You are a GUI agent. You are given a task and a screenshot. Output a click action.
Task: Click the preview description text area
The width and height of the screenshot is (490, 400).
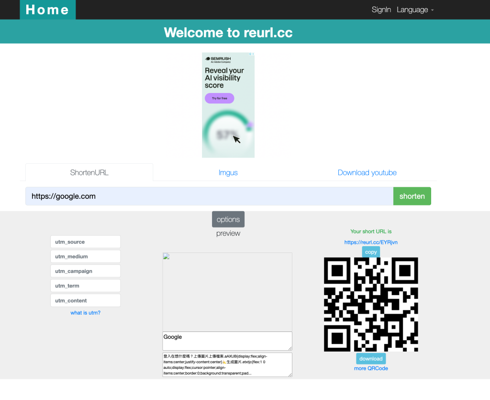227,365
